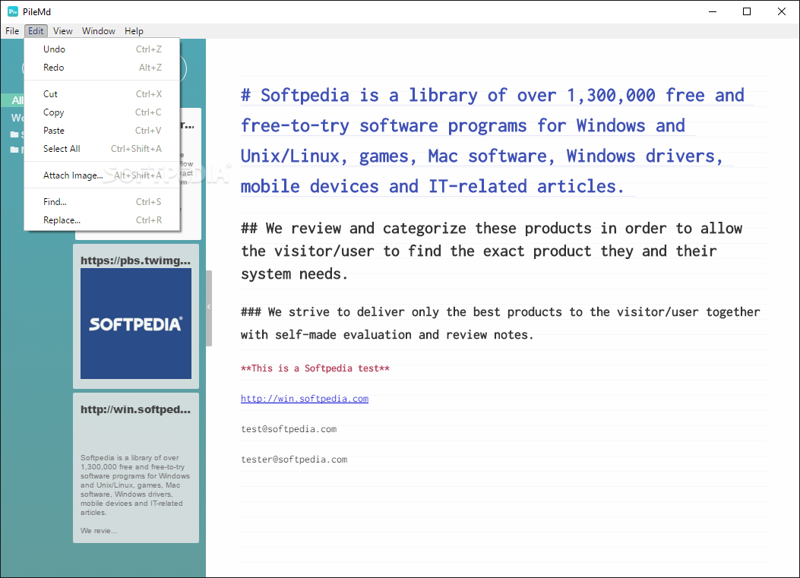The height and width of the screenshot is (578, 800).
Task: Select Cut in the Edit menu
Action: 102,94
